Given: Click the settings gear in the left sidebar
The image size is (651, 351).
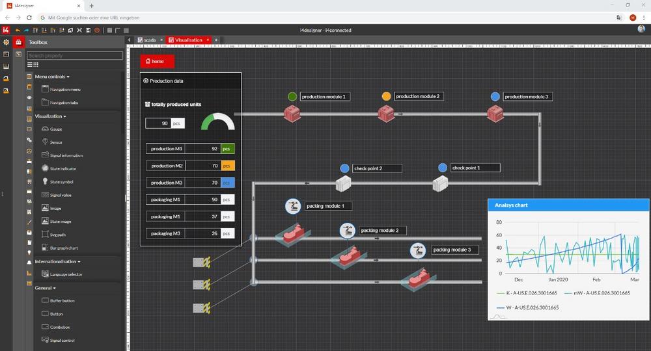Looking at the screenshot, I should (6, 42).
